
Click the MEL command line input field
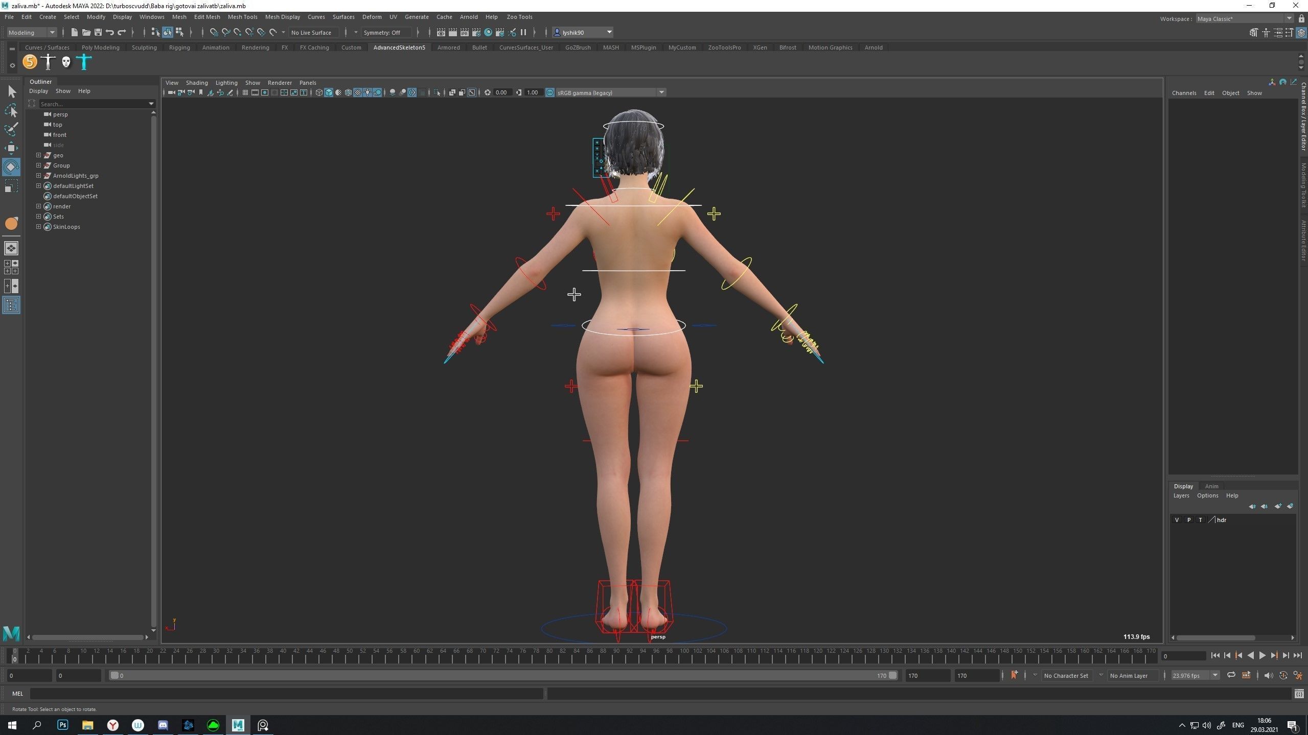286,693
